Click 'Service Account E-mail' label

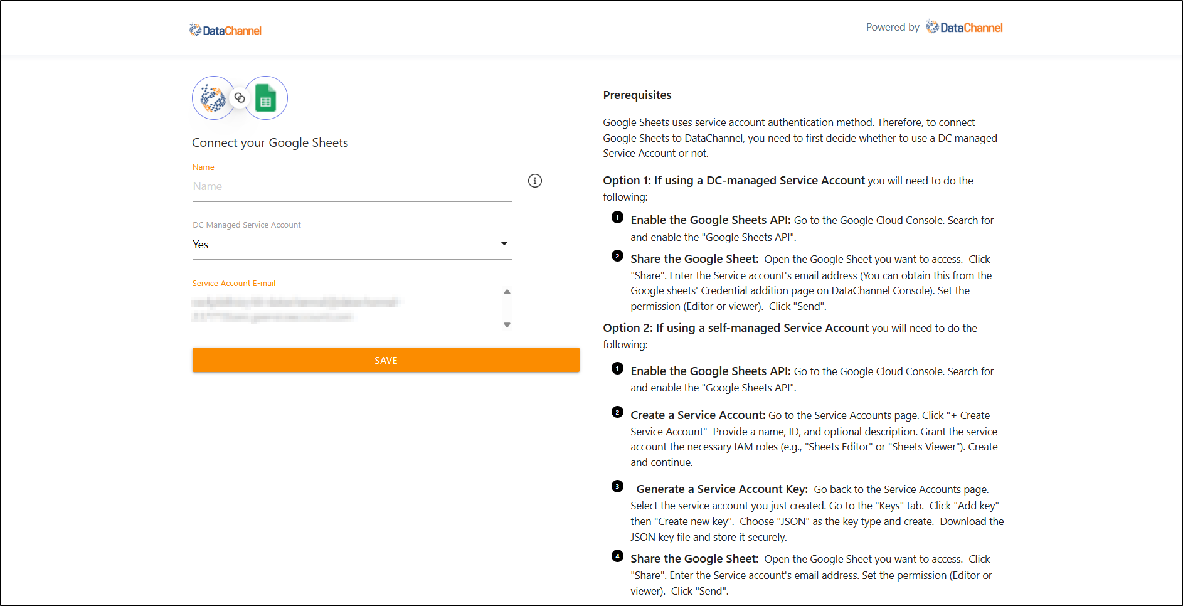(234, 284)
